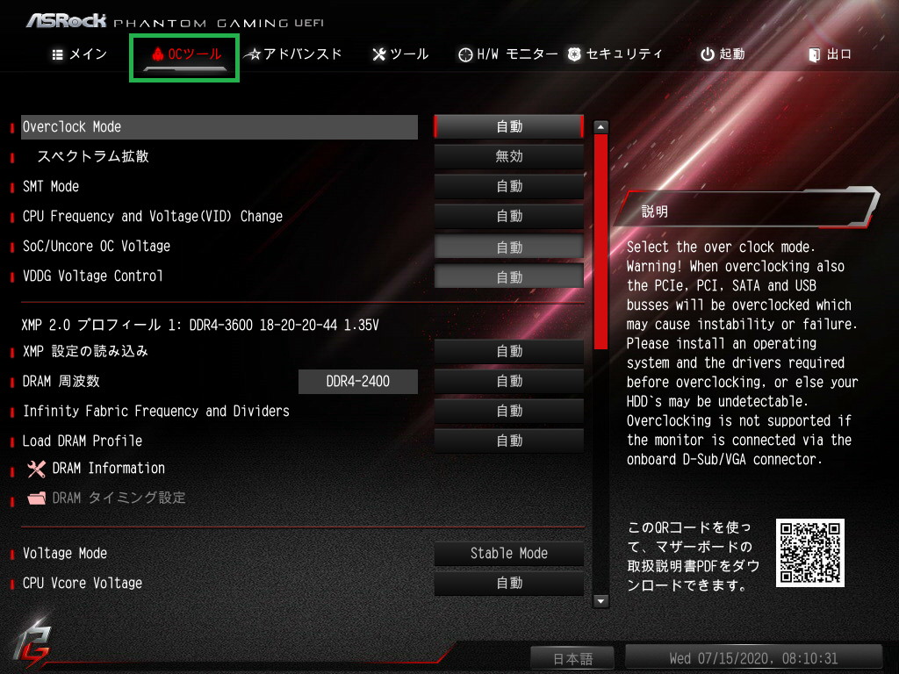Click the star icon beside アドバンスド
This screenshot has height=674, width=899.
tap(252, 54)
